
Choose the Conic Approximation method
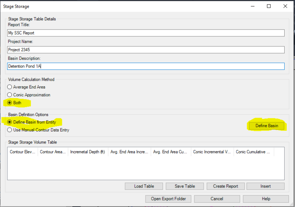(10, 95)
